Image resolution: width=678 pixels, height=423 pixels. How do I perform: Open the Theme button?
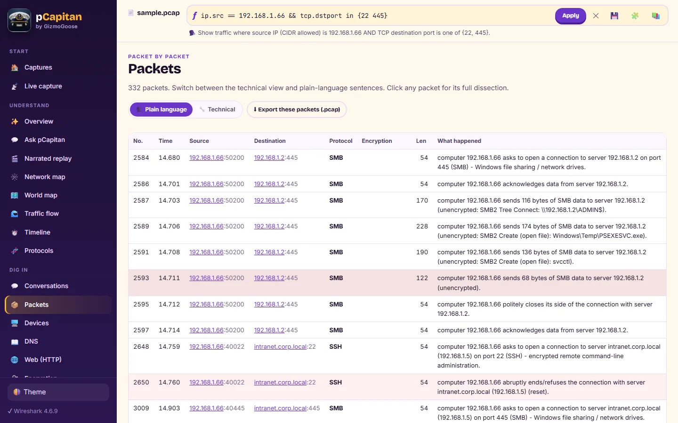pyautogui.click(x=58, y=392)
